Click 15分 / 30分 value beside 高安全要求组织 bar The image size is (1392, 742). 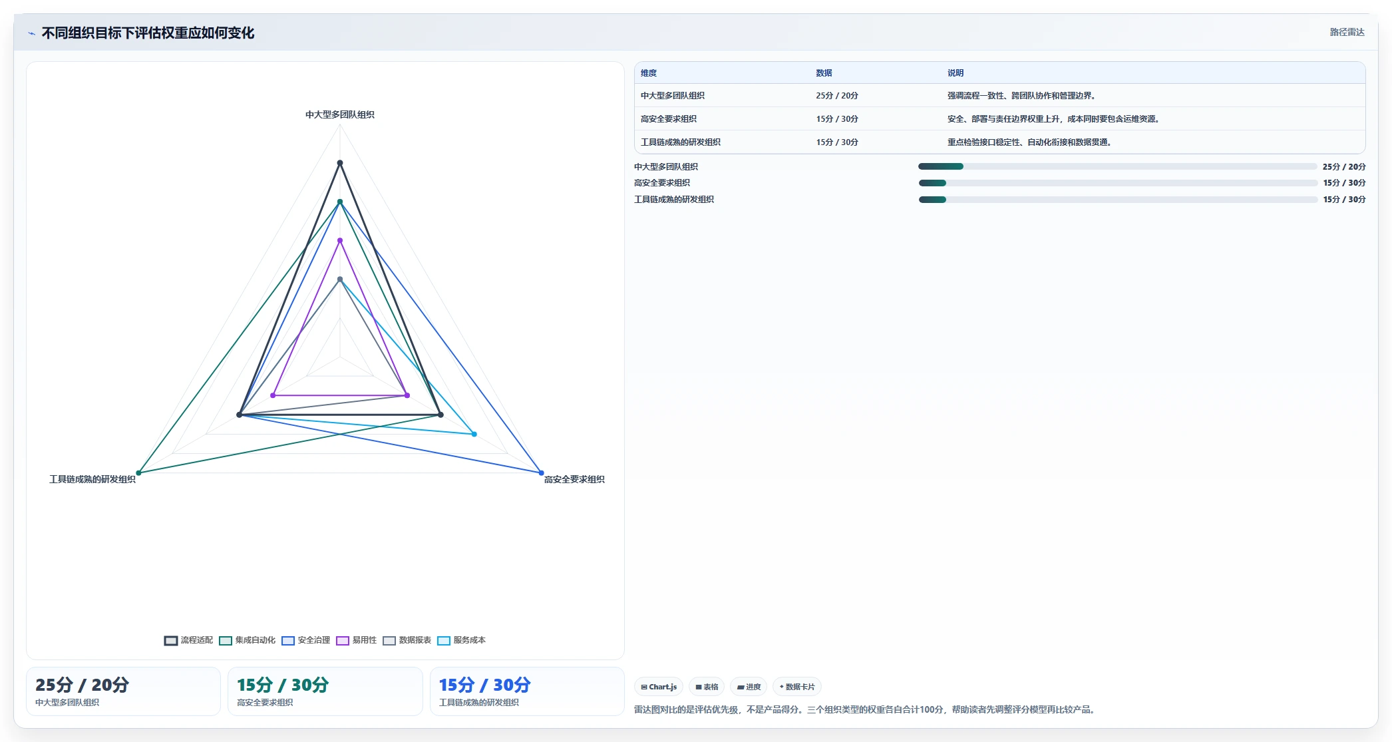[1344, 183]
